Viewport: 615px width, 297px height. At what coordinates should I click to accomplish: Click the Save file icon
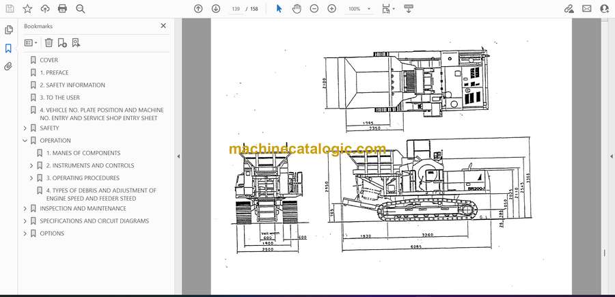tap(10, 9)
